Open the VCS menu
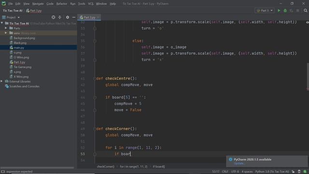The width and height of the screenshot is (309, 174). pos(91,3)
